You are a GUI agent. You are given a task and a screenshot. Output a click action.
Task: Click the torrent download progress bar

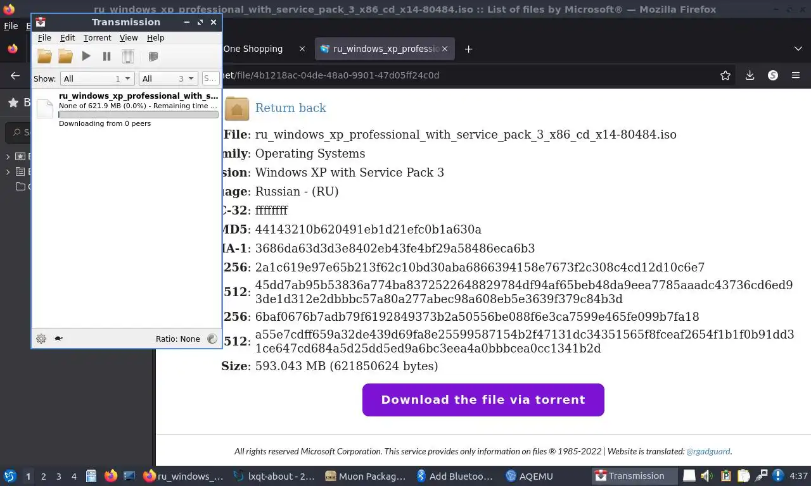click(x=138, y=115)
